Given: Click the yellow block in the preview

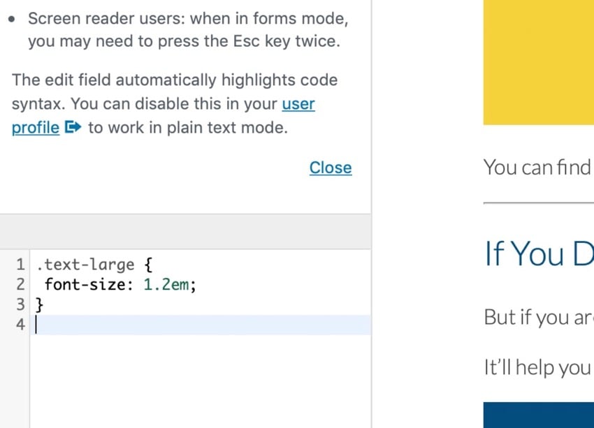Looking at the screenshot, I should click(x=538, y=63).
